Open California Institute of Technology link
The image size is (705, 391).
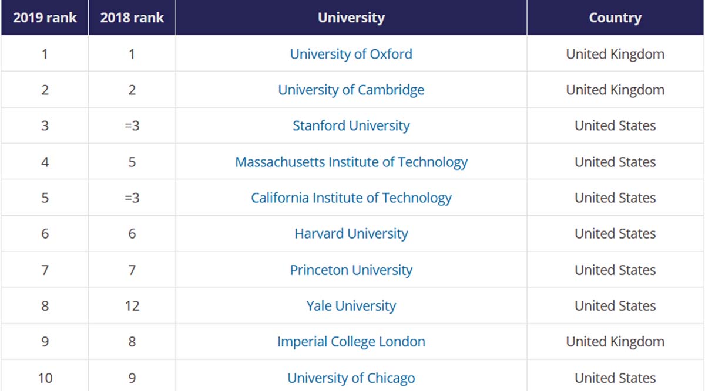click(x=351, y=198)
